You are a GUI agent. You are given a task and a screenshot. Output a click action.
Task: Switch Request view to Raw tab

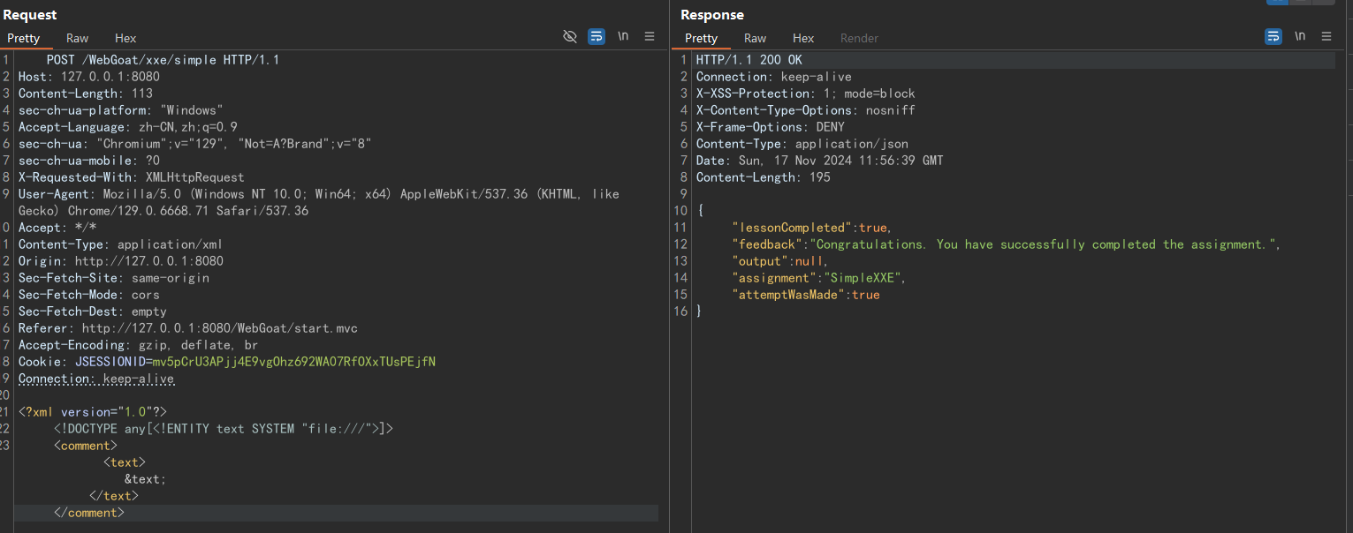pyautogui.click(x=78, y=38)
